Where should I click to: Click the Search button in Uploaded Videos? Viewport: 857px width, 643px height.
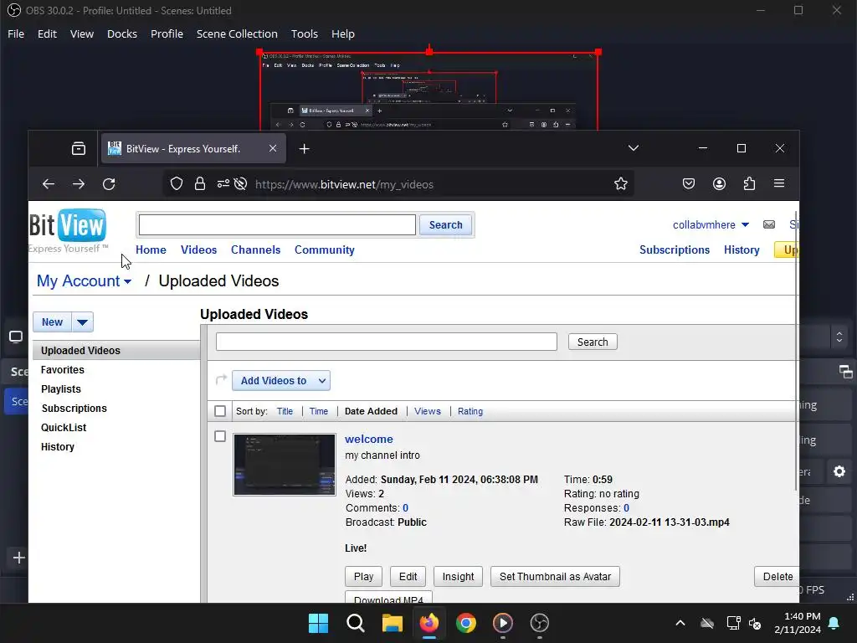tap(593, 342)
